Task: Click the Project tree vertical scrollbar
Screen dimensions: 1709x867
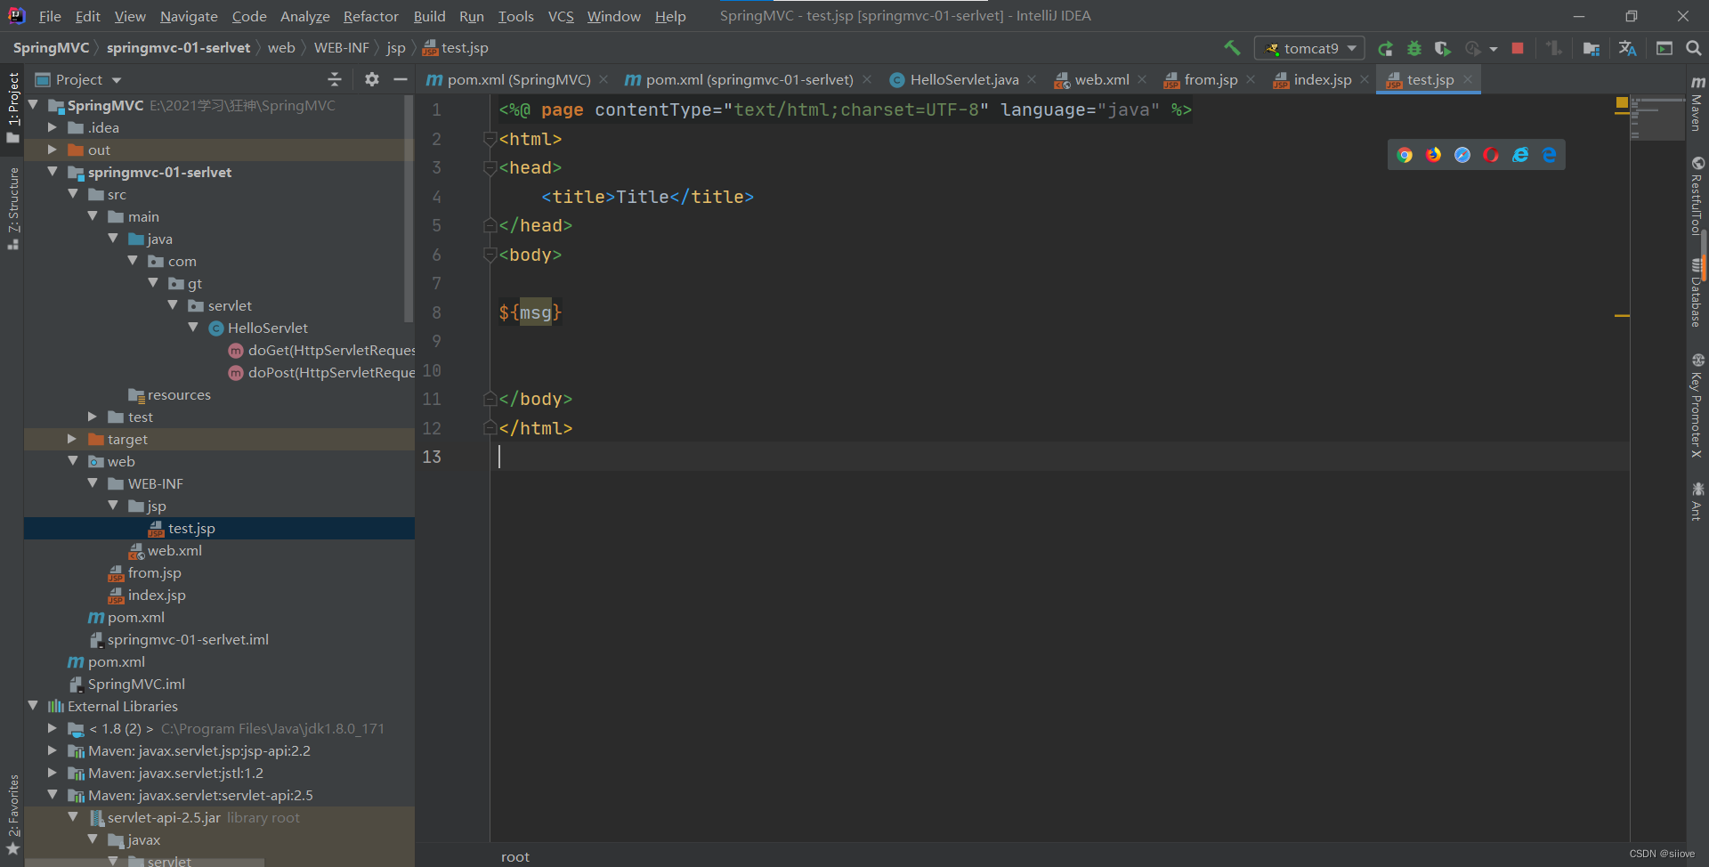Action: [409, 209]
